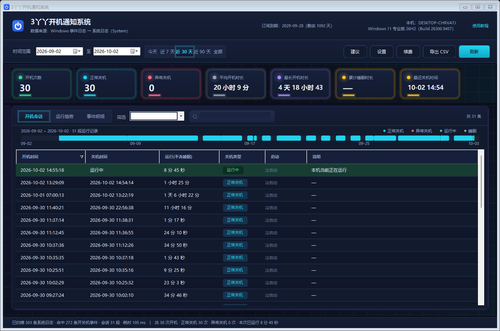Click the 2026-09-30 22:56:38 shutdown cell
This screenshot has width=500, height=331.
point(112,208)
